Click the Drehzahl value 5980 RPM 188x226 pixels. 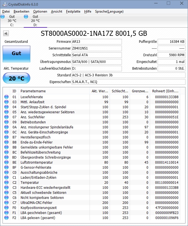(x=172, y=55)
